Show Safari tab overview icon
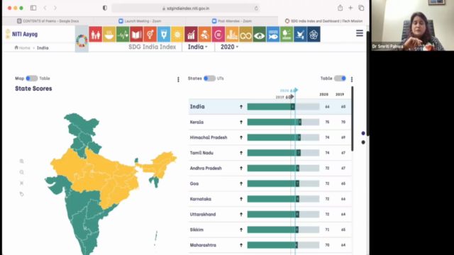The height and width of the screenshot is (255, 454). pos(361,8)
